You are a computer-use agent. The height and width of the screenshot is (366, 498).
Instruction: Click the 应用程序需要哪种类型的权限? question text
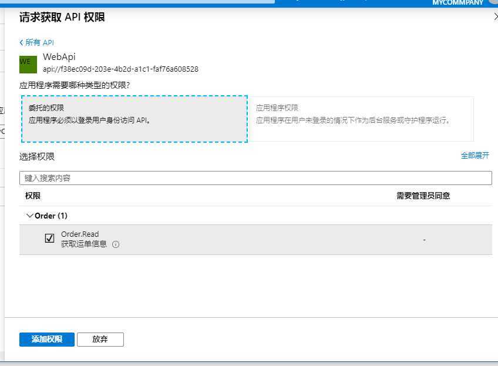(75, 85)
